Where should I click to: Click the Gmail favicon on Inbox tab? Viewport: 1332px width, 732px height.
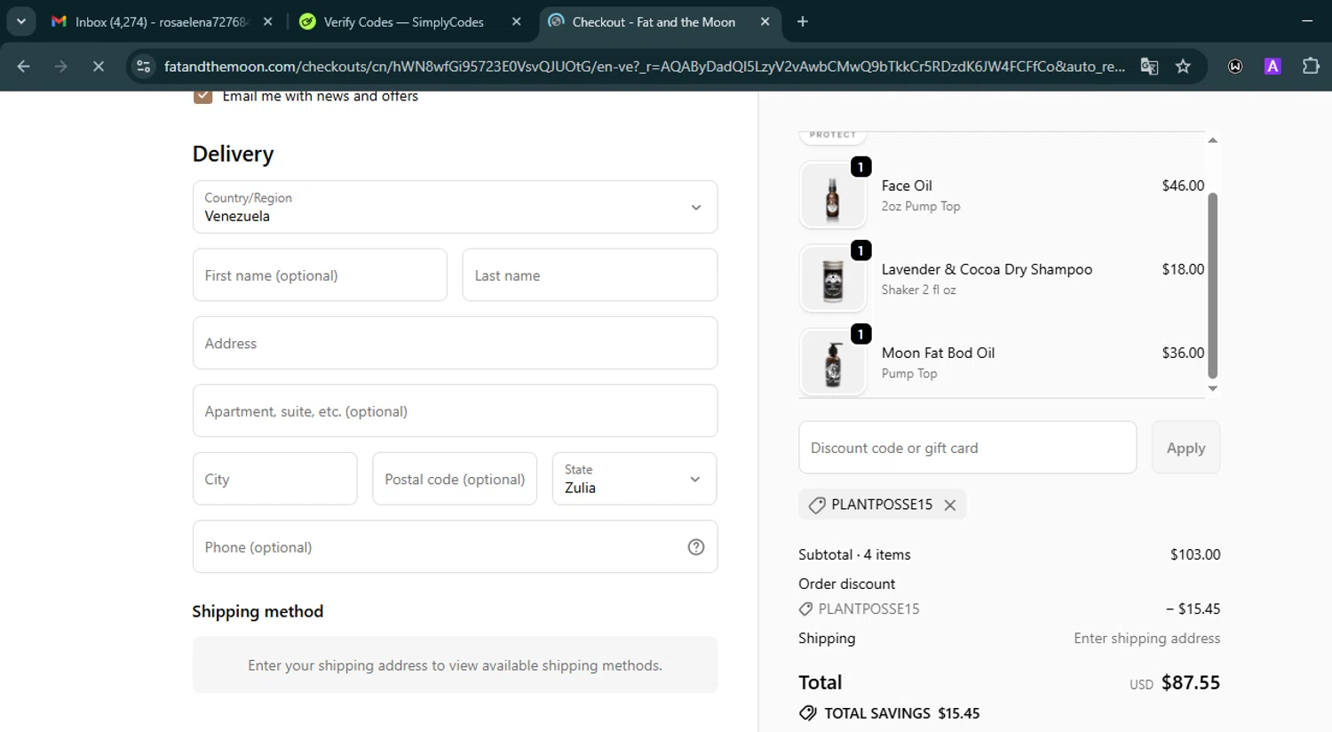(x=59, y=21)
